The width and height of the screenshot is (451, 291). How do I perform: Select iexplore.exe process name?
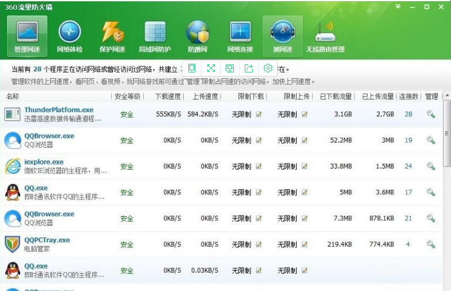[x=44, y=162]
